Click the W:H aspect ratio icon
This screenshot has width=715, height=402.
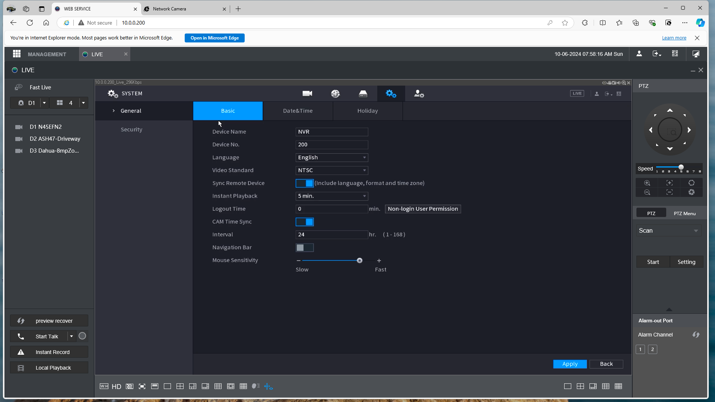pyautogui.click(x=104, y=386)
